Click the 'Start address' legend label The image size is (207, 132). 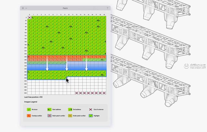point(57,109)
